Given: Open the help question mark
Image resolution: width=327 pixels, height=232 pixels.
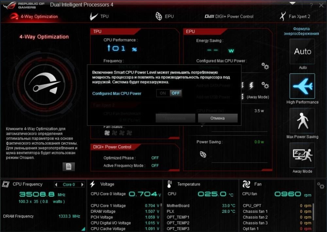Looking at the screenshot, I should [x=311, y=6].
